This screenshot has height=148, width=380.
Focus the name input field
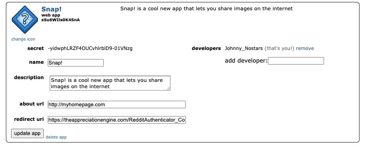[76, 63]
